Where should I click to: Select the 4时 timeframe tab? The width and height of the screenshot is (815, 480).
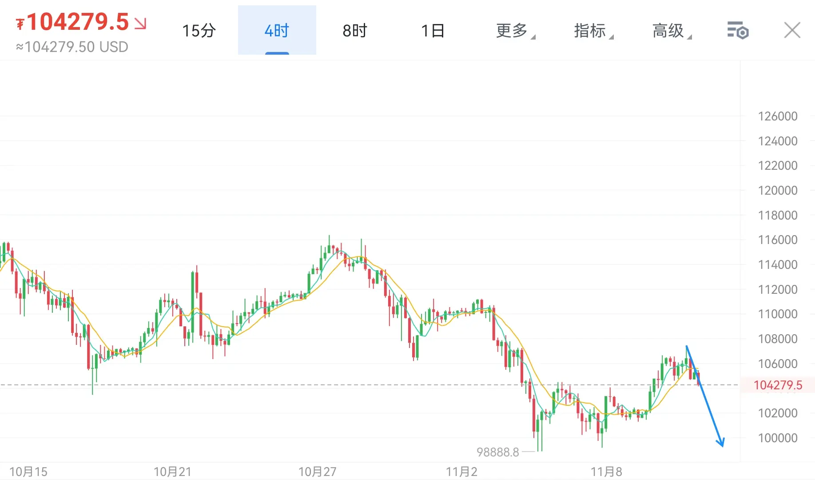(x=277, y=31)
